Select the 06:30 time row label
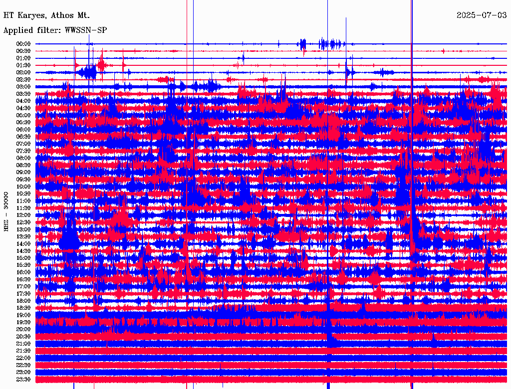 pyautogui.click(x=23, y=137)
